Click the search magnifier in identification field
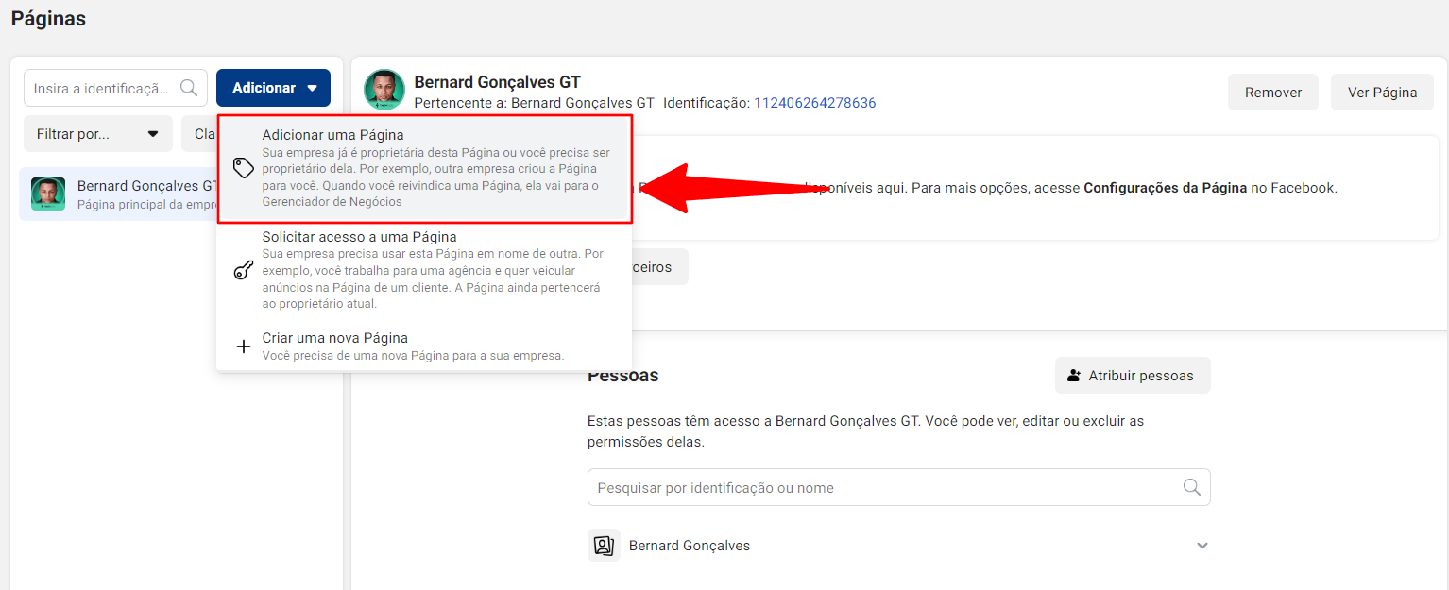 pyautogui.click(x=189, y=88)
